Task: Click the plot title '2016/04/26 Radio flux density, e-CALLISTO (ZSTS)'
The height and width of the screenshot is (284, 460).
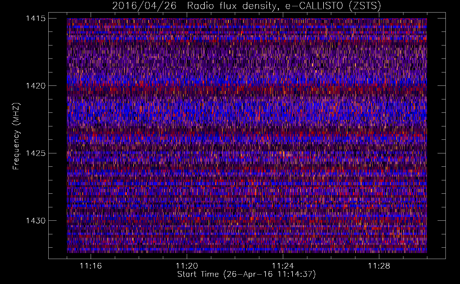Action: (246, 6)
